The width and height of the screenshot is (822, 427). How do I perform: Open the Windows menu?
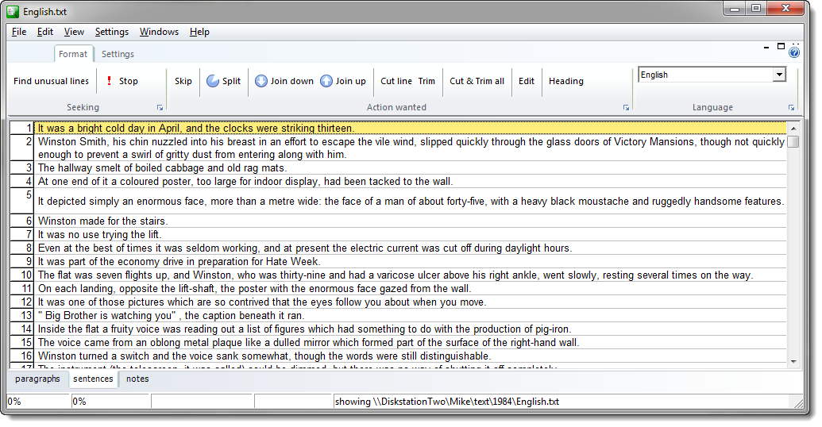pyautogui.click(x=159, y=32)
